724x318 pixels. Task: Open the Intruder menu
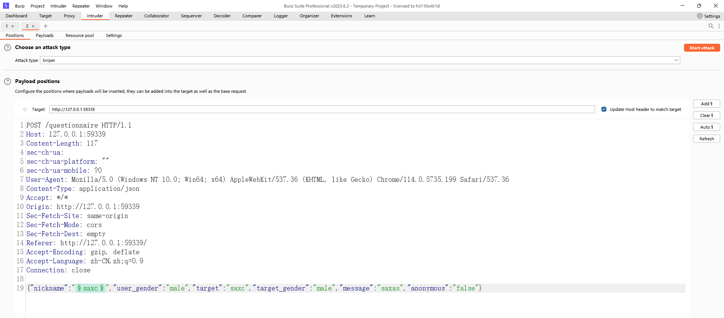coord(58,6)
